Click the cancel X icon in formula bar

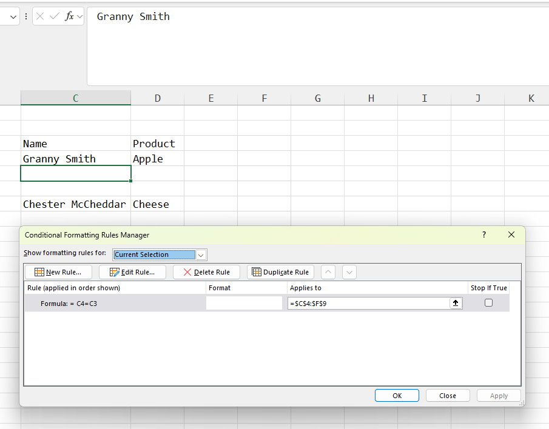pos(40,16)
